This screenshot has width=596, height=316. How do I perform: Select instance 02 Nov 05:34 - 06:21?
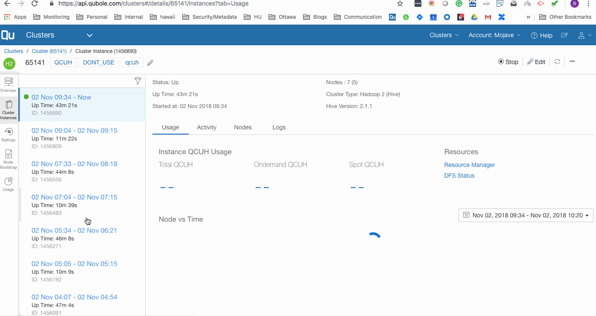coord(82,238)
